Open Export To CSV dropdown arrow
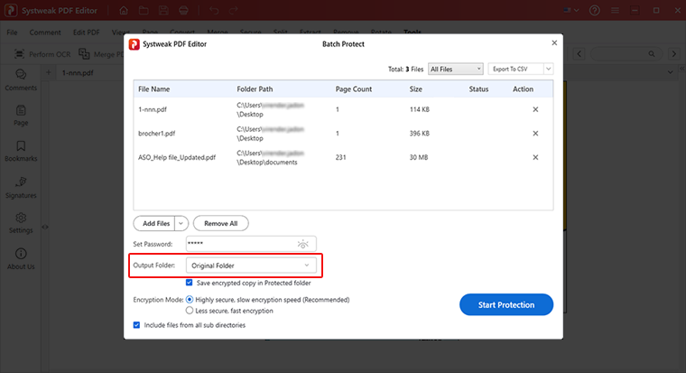This screenshot has width=686, height=373. [548, 69]
